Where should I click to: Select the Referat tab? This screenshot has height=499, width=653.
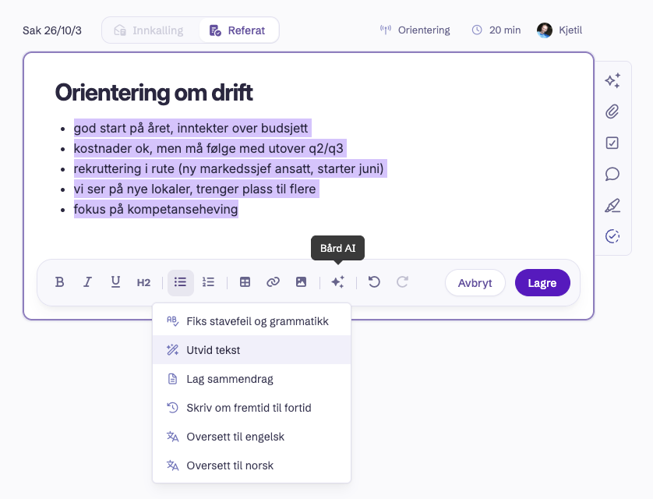click(238, 30)
